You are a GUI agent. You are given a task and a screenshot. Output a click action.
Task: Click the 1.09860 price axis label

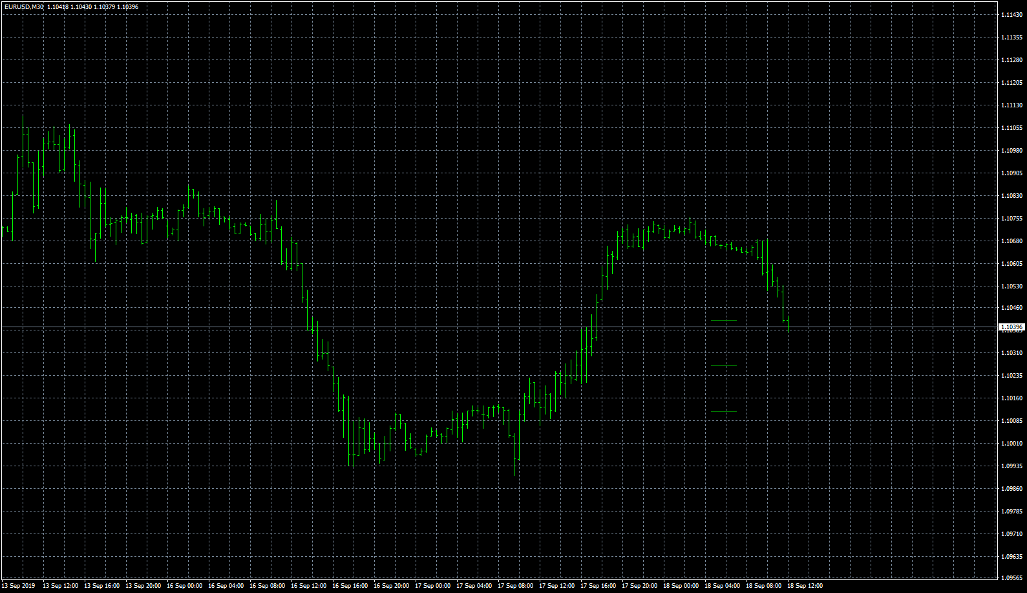click(1011, 489)
